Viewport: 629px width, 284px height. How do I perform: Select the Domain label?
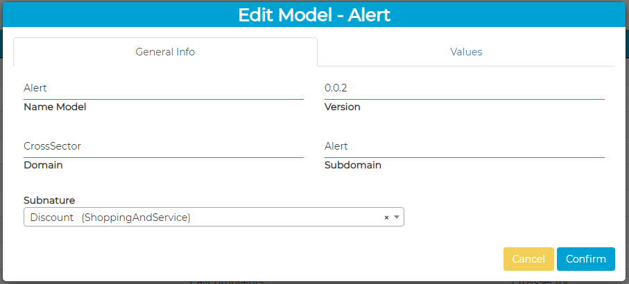[x=44, y=166]
